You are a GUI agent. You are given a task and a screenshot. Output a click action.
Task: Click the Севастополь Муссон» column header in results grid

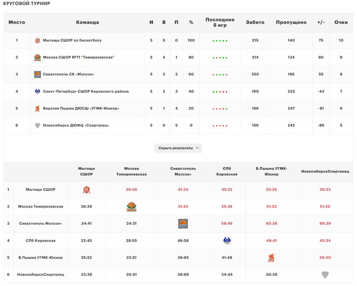pyautogui.click(x=183, y=172)
